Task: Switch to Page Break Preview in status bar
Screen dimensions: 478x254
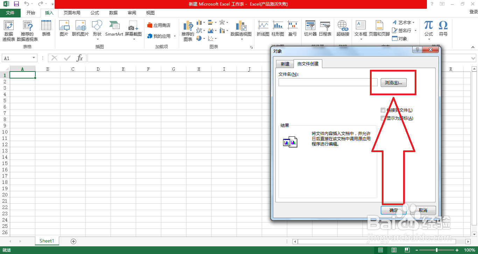Action: [407, 250]
